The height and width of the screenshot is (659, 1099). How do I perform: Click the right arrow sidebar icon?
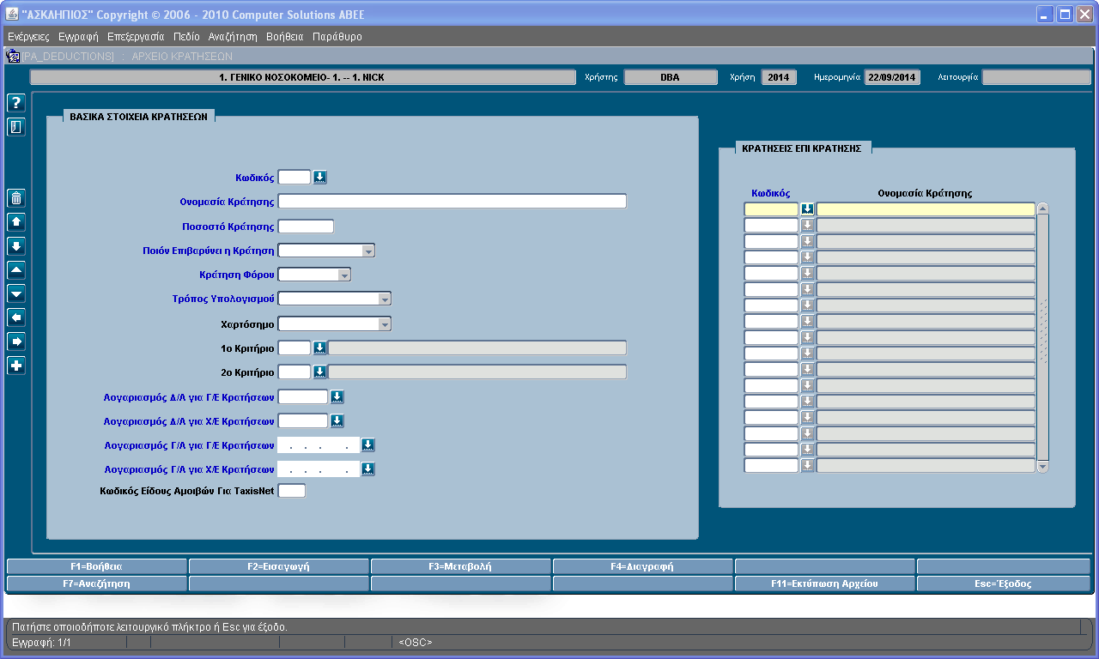16,342
